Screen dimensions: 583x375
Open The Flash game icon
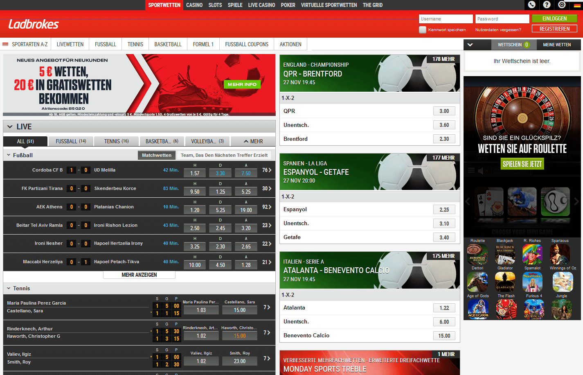[x=506, y=309]
